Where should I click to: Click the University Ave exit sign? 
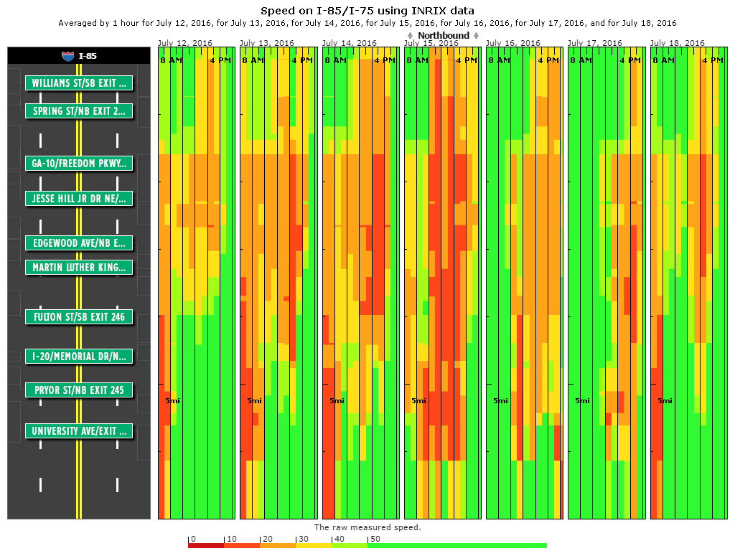point(79,431)
